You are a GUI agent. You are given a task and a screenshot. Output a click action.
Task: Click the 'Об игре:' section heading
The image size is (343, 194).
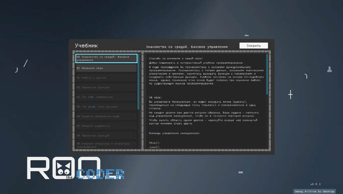click(x=155, y=97)
